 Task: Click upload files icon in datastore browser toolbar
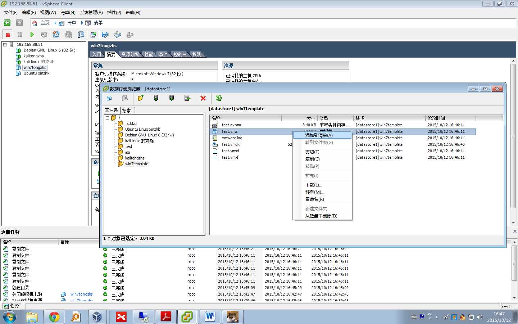[x=156, y=98]
